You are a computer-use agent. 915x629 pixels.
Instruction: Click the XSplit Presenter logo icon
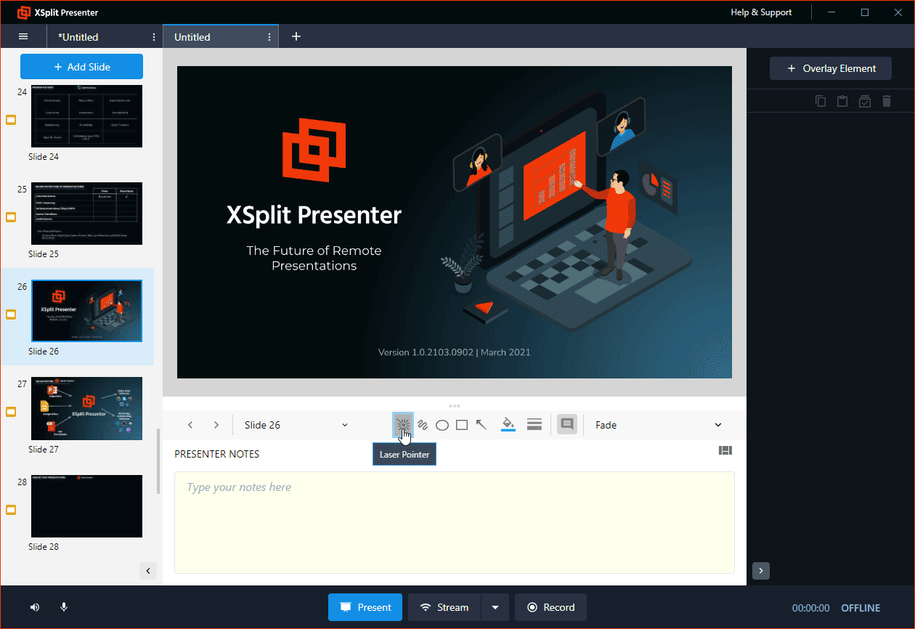click(24, 12)
